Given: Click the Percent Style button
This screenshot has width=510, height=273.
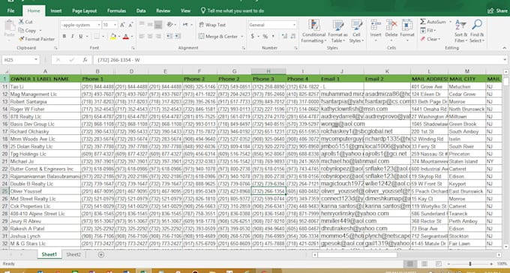Looking at the screenshot, I should pyautogui.click(x=265, y=37).
